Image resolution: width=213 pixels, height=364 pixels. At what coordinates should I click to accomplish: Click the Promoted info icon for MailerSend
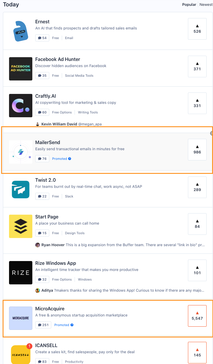70,159
